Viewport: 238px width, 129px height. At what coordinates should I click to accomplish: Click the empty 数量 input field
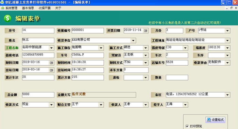click(x=177, y=78)
